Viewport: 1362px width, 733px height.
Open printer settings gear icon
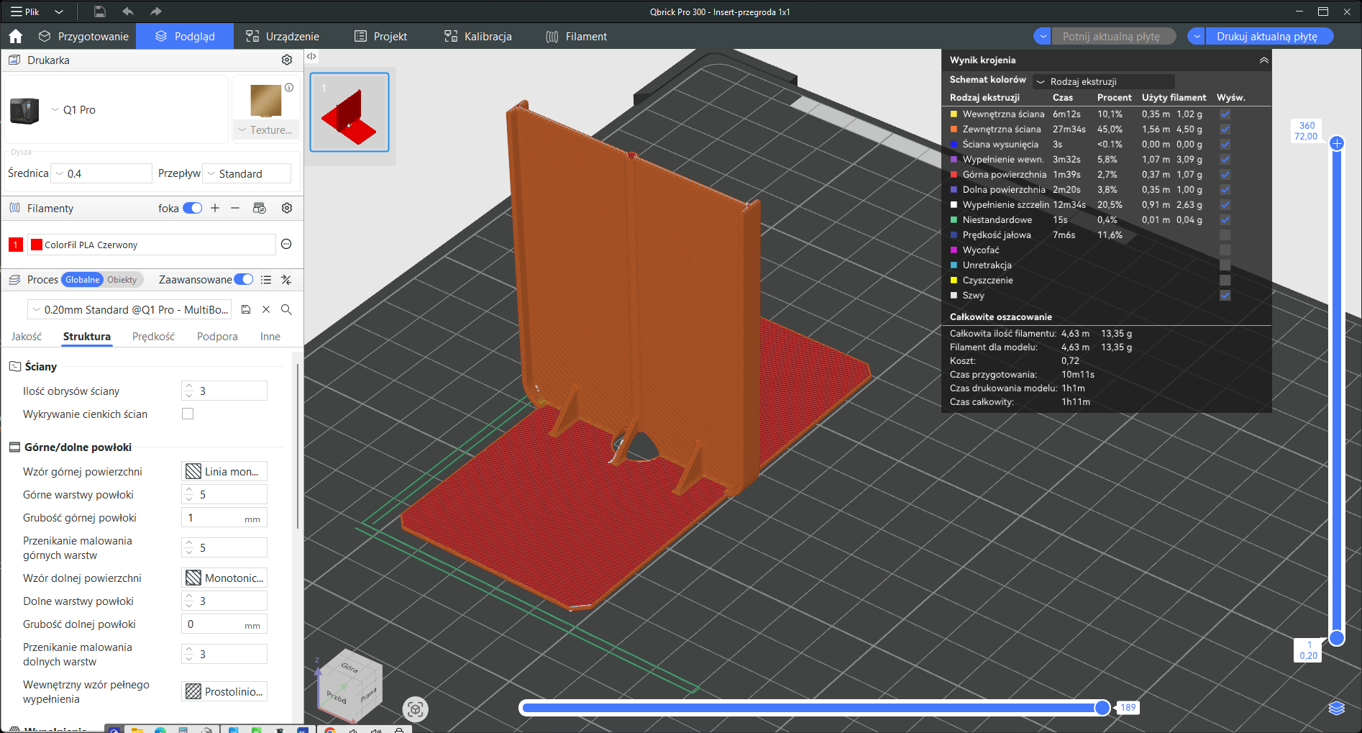tap(287, 60)
